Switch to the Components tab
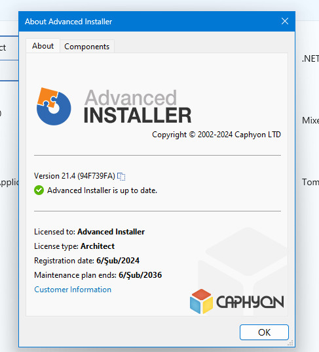The height and width of the screenshot is (352, 319). pyautogui.click(x=87, y=47)
